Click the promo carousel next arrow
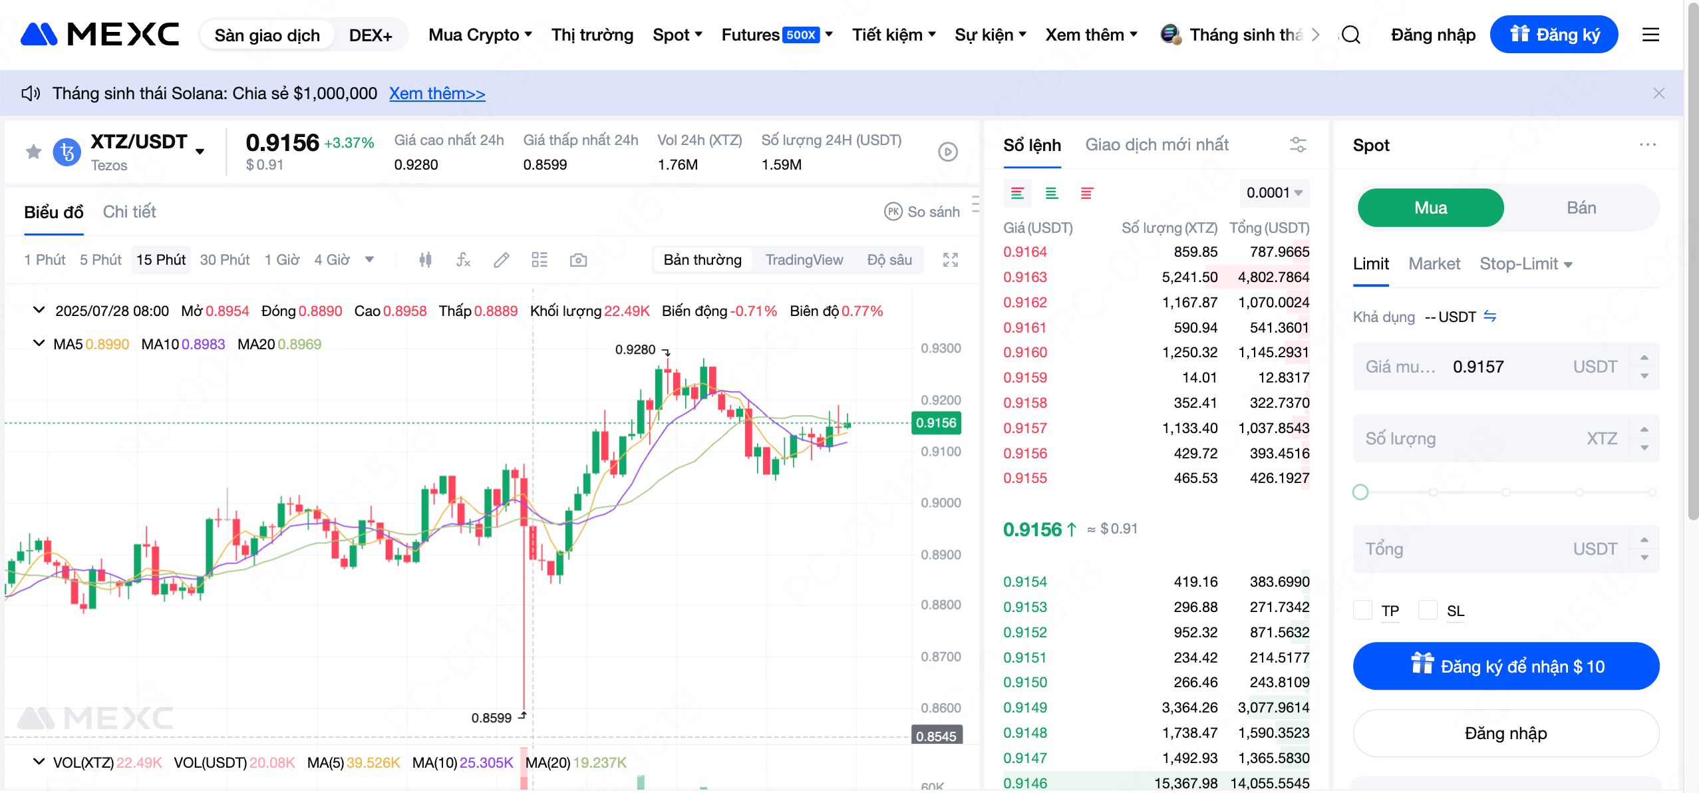This screenshot has width=1699, height=793. [1316, 35]
